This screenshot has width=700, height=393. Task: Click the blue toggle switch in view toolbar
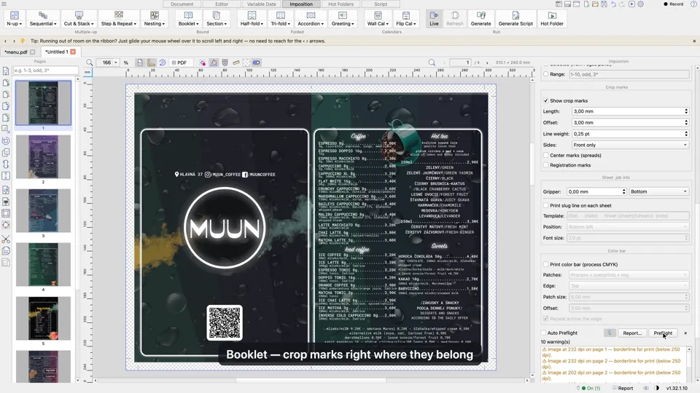256,63
